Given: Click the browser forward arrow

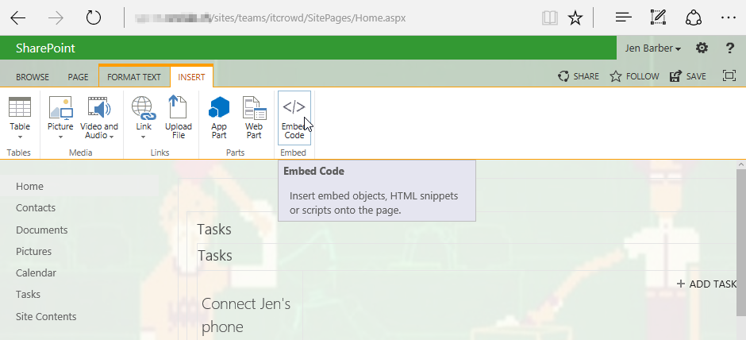Looking at the screenshot, I should [56, 18].
